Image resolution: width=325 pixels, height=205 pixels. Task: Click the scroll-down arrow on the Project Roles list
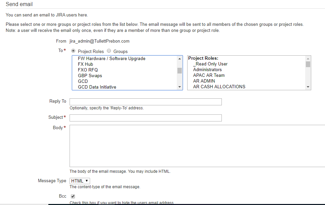tap(308, 87)
